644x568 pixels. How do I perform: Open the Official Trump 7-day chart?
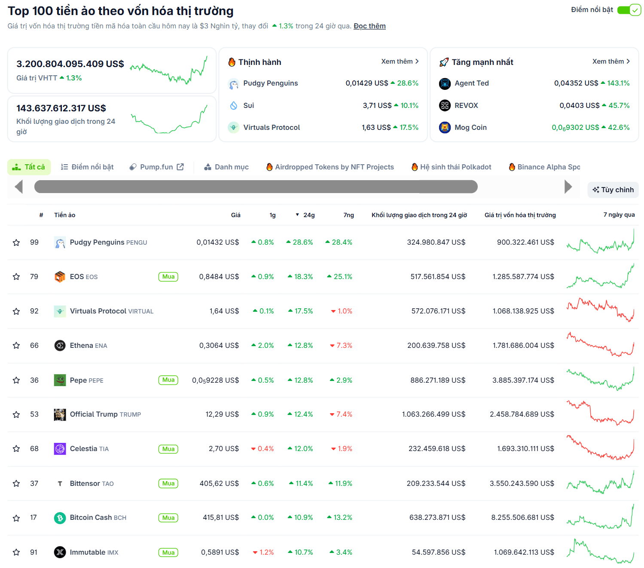(x=600, y=413)
